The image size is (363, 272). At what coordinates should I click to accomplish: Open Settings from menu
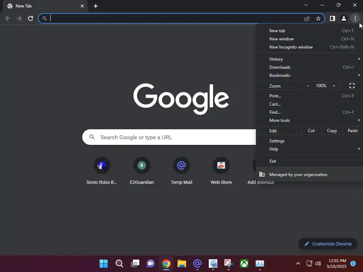click(309, 141)
